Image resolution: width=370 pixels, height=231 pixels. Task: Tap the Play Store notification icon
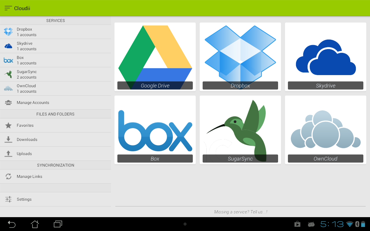point(297,224)
